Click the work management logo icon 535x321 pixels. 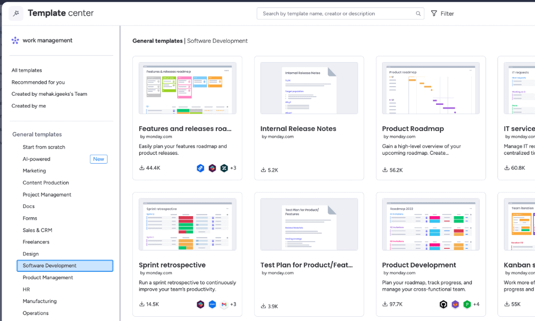(16, 40)
